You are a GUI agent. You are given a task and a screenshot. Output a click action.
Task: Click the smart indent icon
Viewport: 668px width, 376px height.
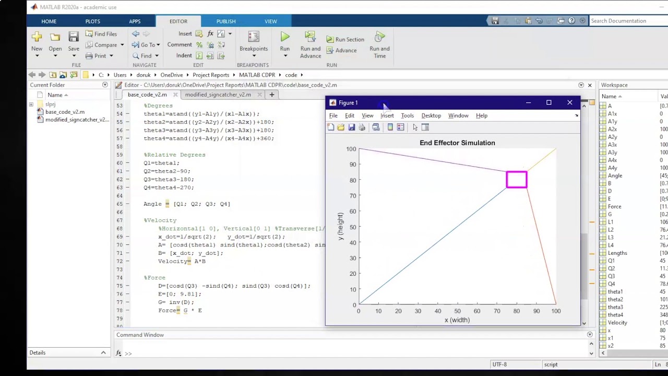click(x=199, y=56)
